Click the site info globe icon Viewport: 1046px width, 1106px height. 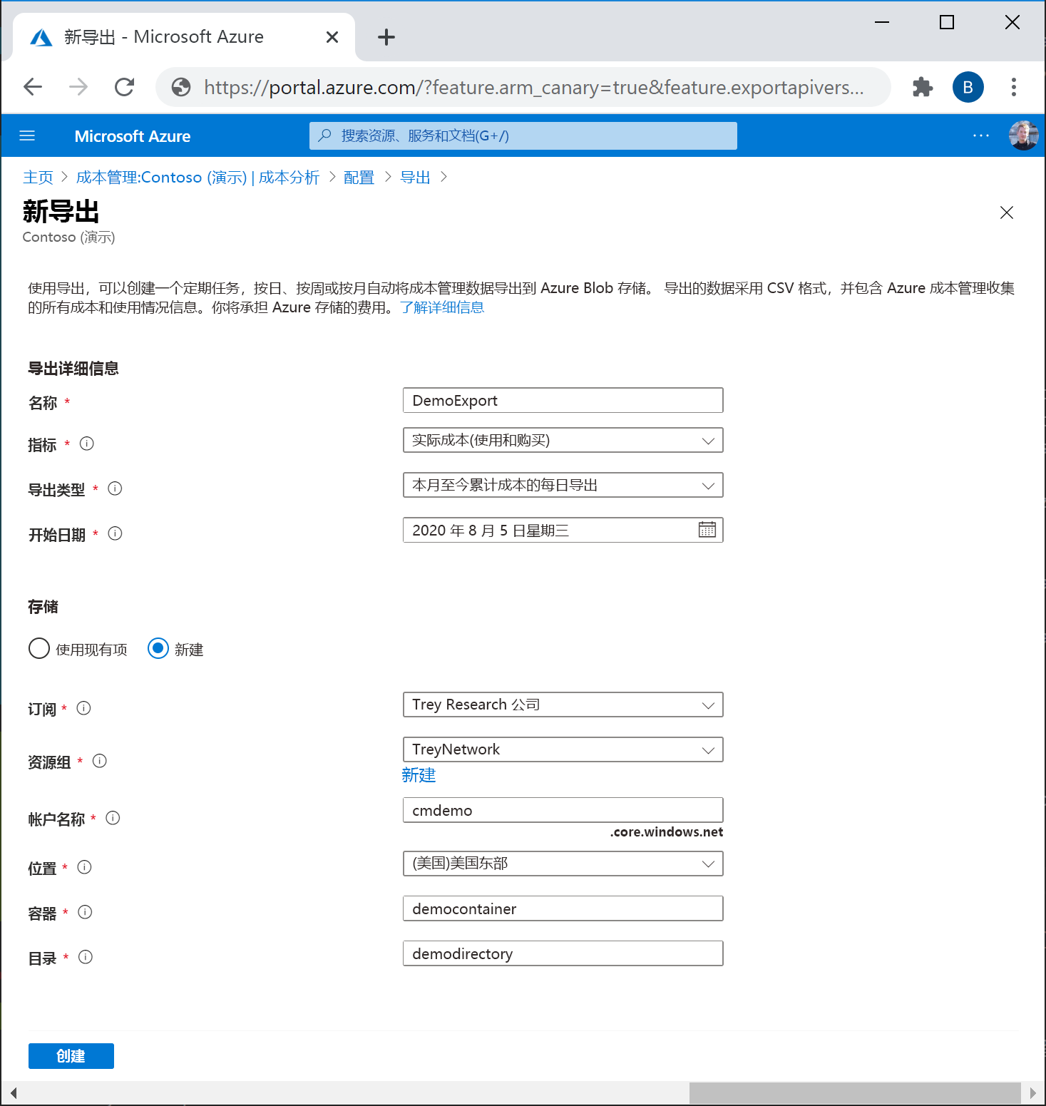click(182, 87)
